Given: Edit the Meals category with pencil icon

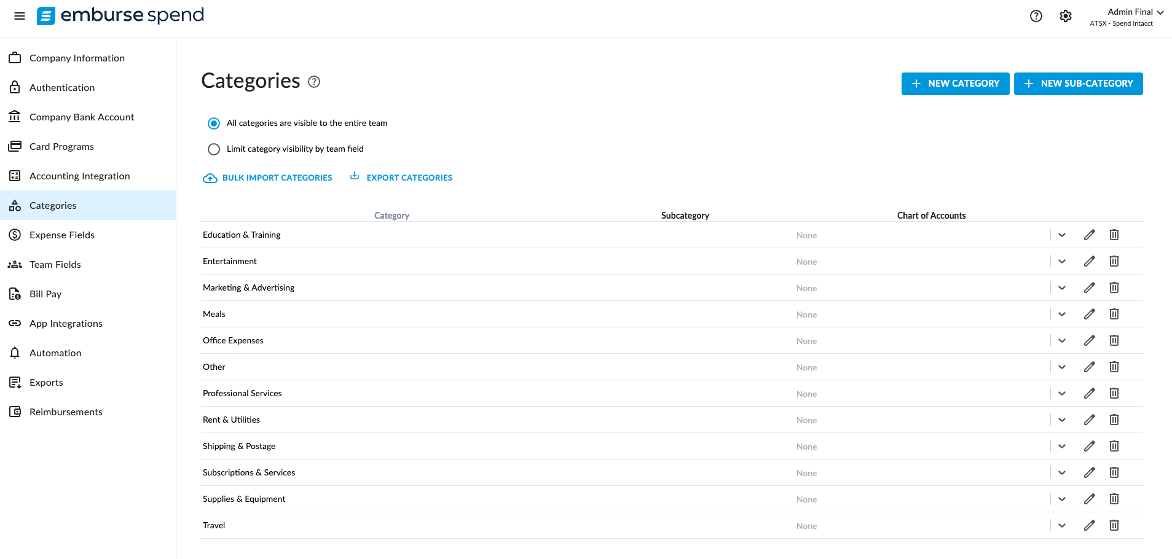Looking at the screenshot, I should pos(1090,314).
